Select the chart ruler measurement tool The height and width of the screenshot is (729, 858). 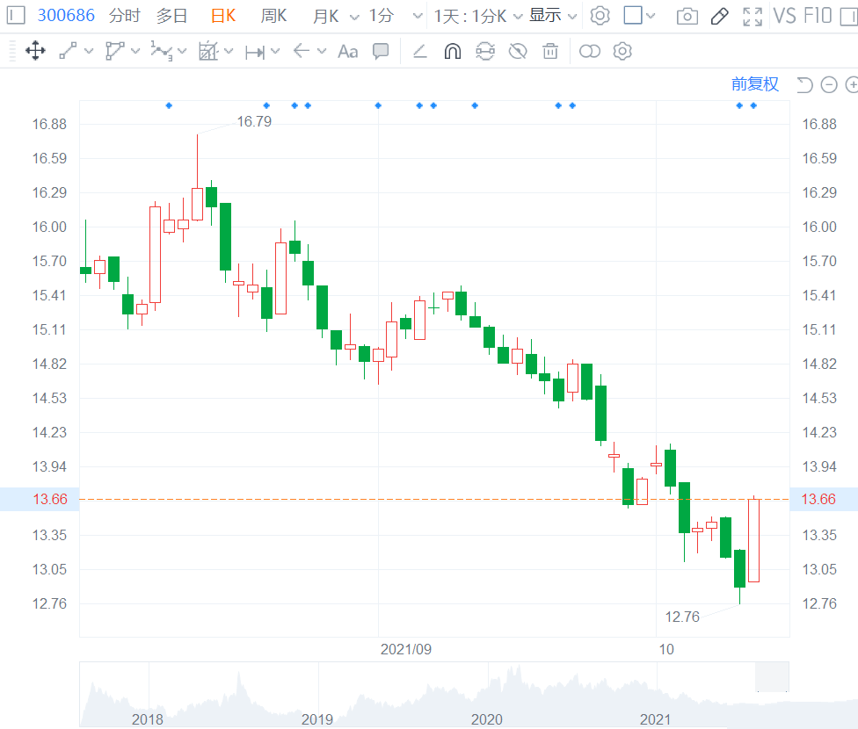(208, 51)
